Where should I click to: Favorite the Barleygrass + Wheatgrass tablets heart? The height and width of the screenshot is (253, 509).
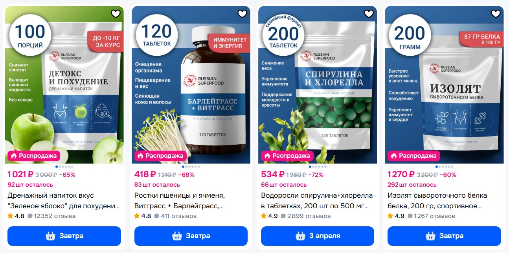pyautogui.click(x=243, y=14)
